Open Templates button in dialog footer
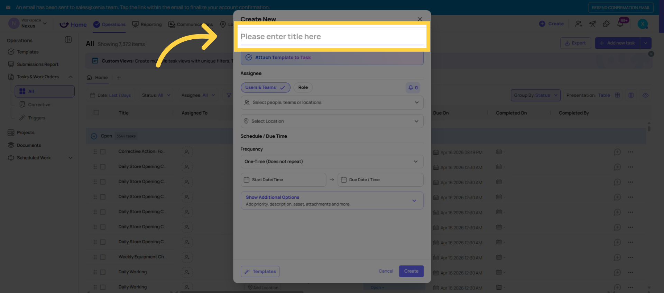The width and height of the screenshot is (664, 293). coord(260,272)
